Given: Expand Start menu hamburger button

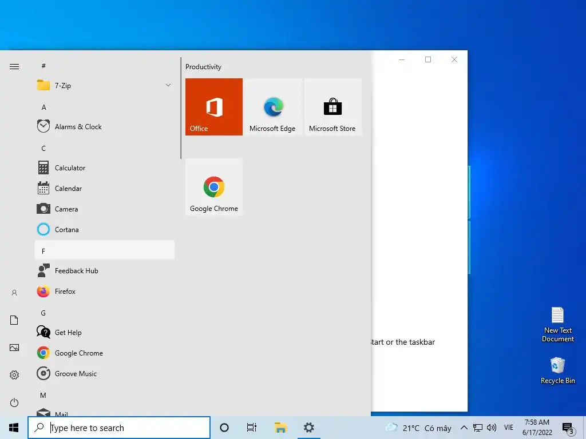Looking at the screenshot, I should (x=14, y=66).
